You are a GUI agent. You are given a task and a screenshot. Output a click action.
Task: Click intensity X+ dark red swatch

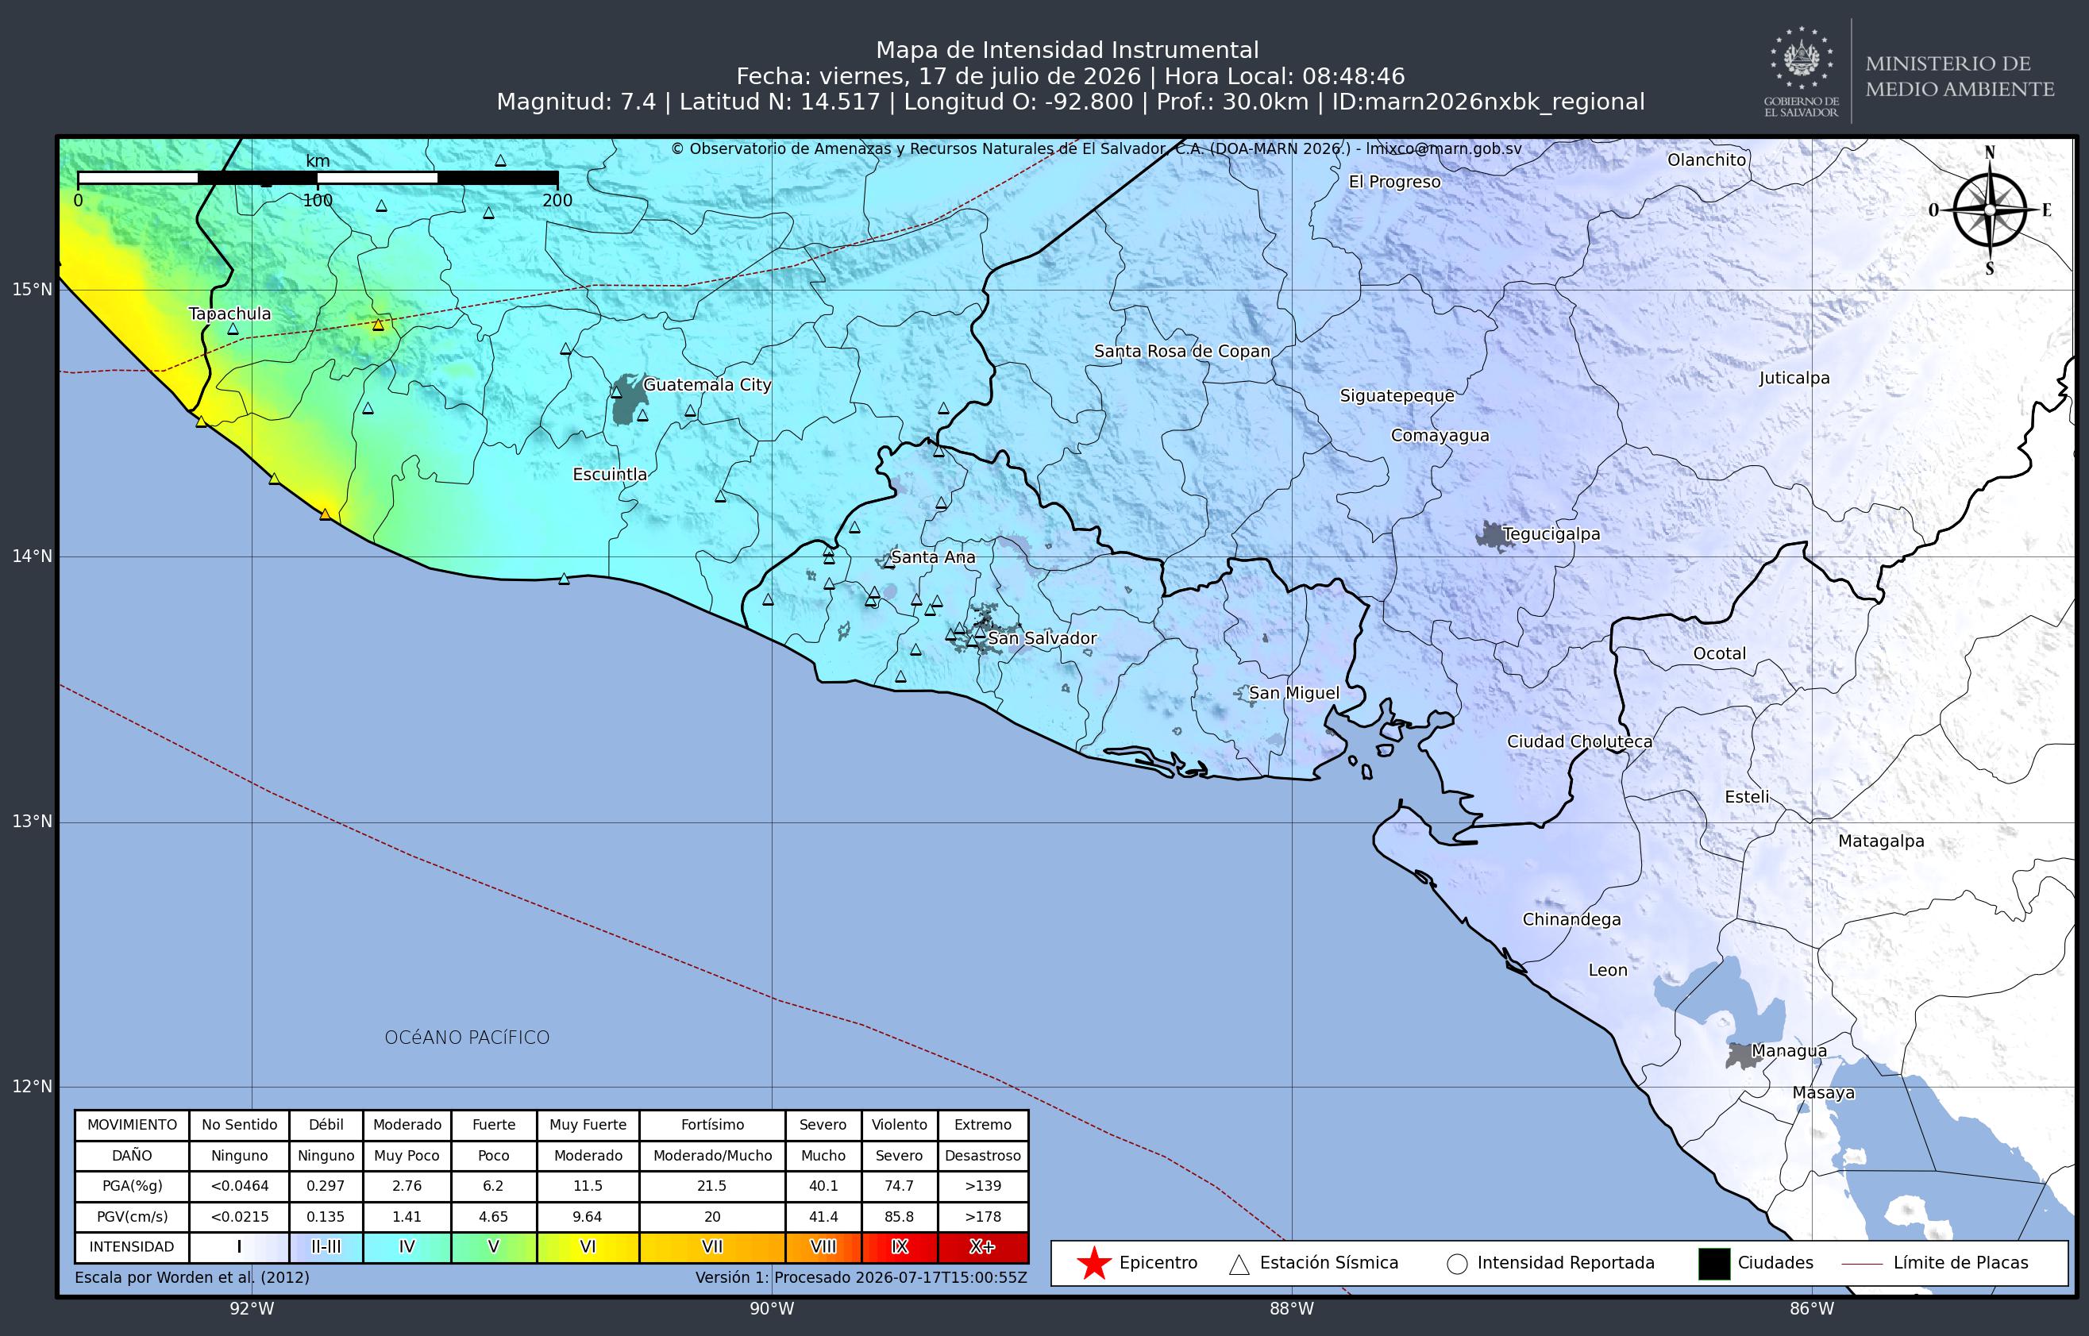click(x=983, y=1248)
